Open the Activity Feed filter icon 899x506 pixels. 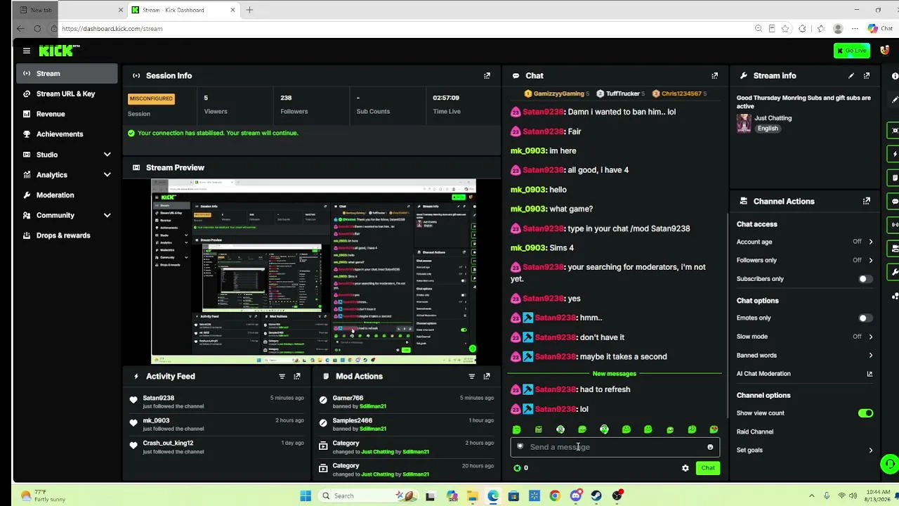click(x=282, y=377)
